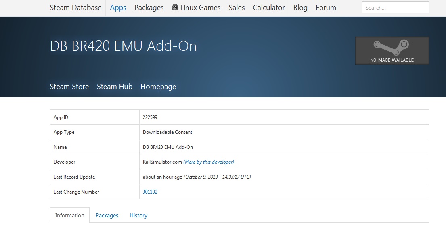Select the Information tab
446x229 pixels.
click(70, 215)
